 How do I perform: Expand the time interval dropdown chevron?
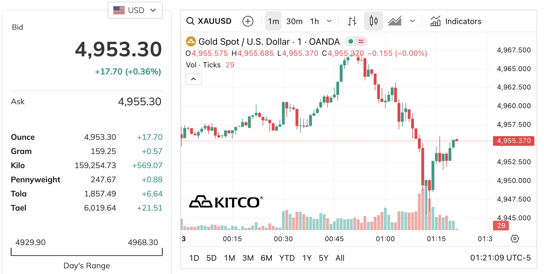coord(329,21)
